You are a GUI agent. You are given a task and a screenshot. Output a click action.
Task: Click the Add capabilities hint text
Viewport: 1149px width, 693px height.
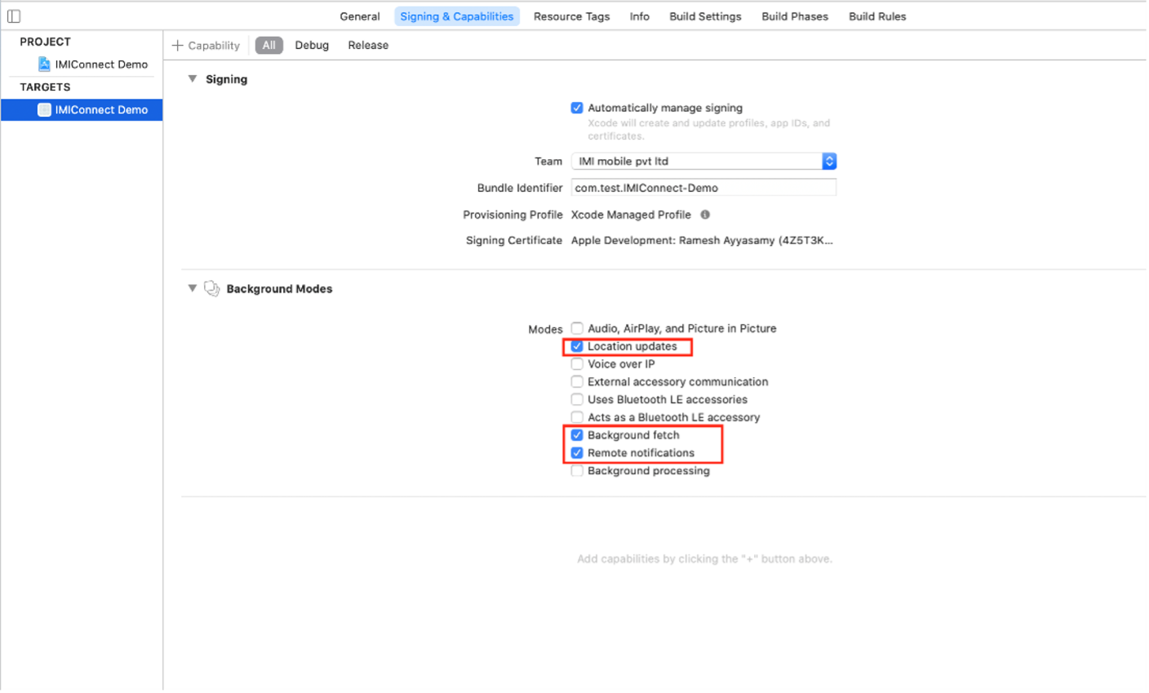(x=704, y=559)
